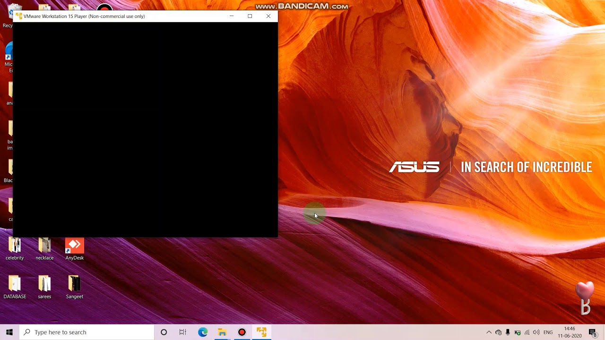Click inside the black VMware guest display
This screenshot has width=605, height=340.
pyautogui.click(x=145, y=129)
